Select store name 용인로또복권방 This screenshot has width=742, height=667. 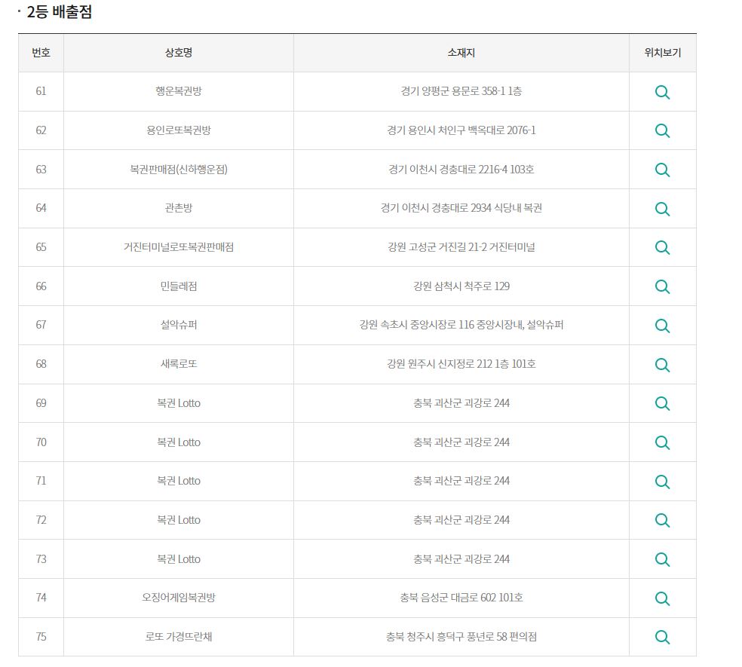pyautogui.click(x=179, y=130)
